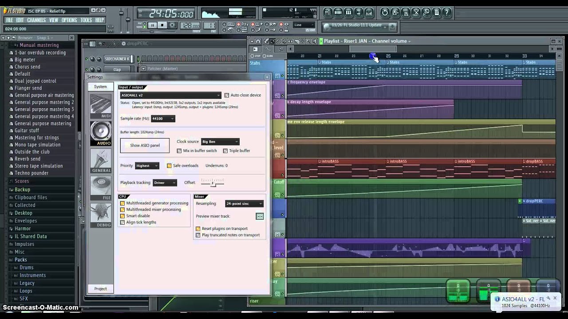Open the Priority Highest dropdown

[147, 166]
